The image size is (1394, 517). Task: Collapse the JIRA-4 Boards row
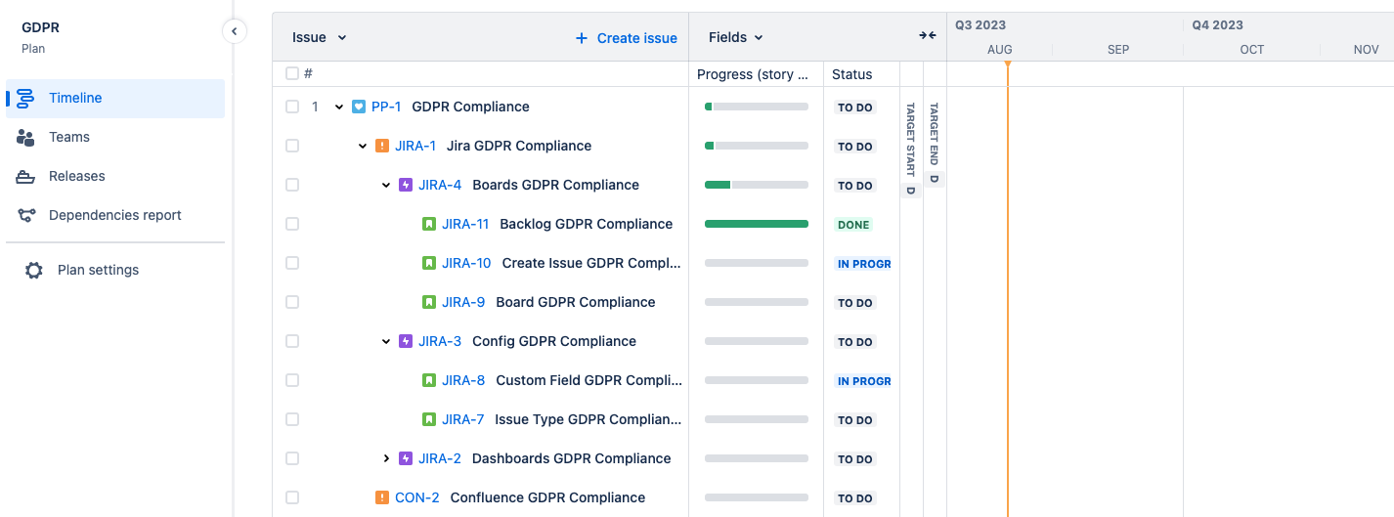coord(386,185)
